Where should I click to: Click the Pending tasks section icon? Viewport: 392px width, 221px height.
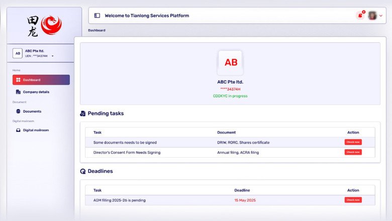(x=83, y=114)
